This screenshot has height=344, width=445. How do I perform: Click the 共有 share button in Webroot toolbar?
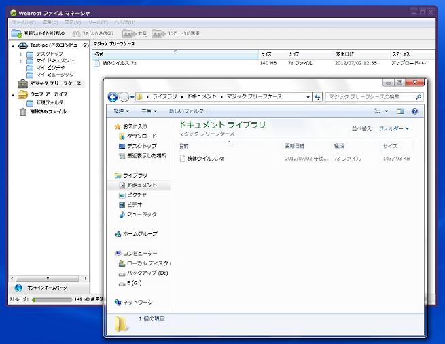click(135, 33)
